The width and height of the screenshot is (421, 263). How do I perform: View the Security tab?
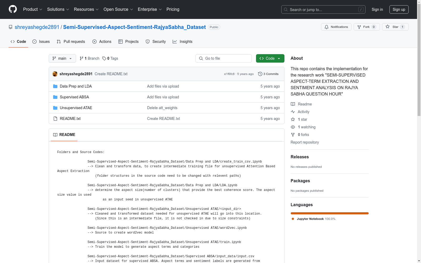156,42
